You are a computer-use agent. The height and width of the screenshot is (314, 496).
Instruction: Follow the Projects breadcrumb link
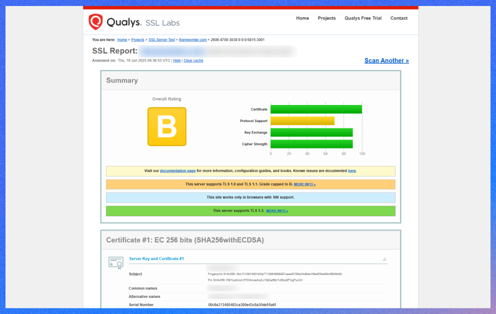tap(137, 40)
